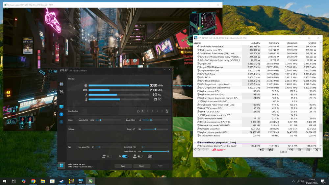This screenshot has height=185, width=329.
Task: Expand Ograniczenia termiczne GPU row
Action: 198,115
